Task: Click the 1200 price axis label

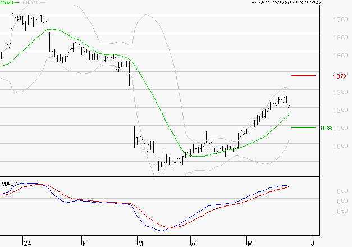Action: point(340,110)
